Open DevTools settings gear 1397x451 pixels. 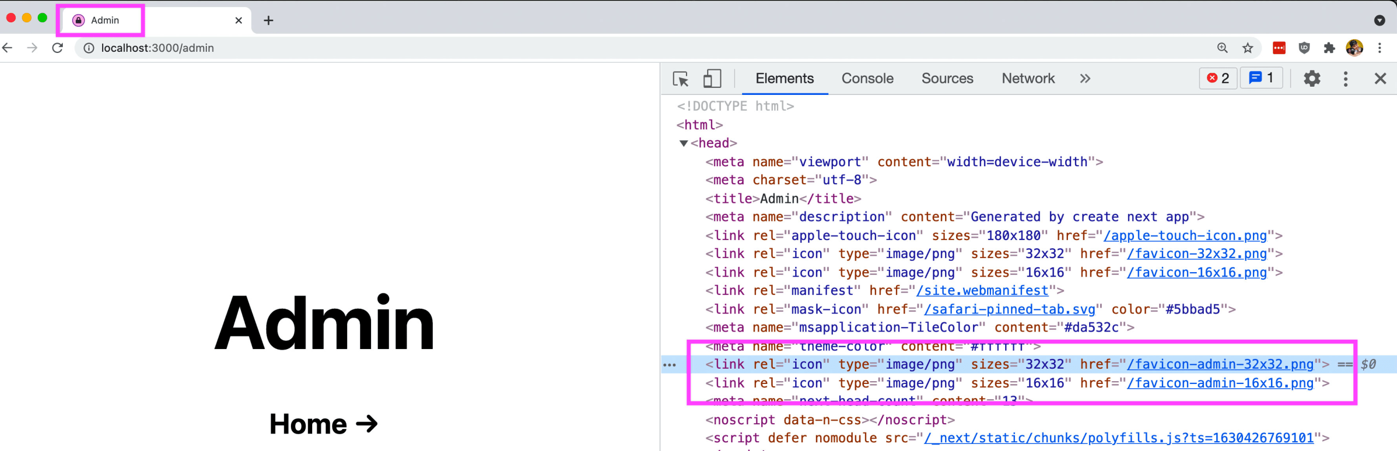point(1312,79)
